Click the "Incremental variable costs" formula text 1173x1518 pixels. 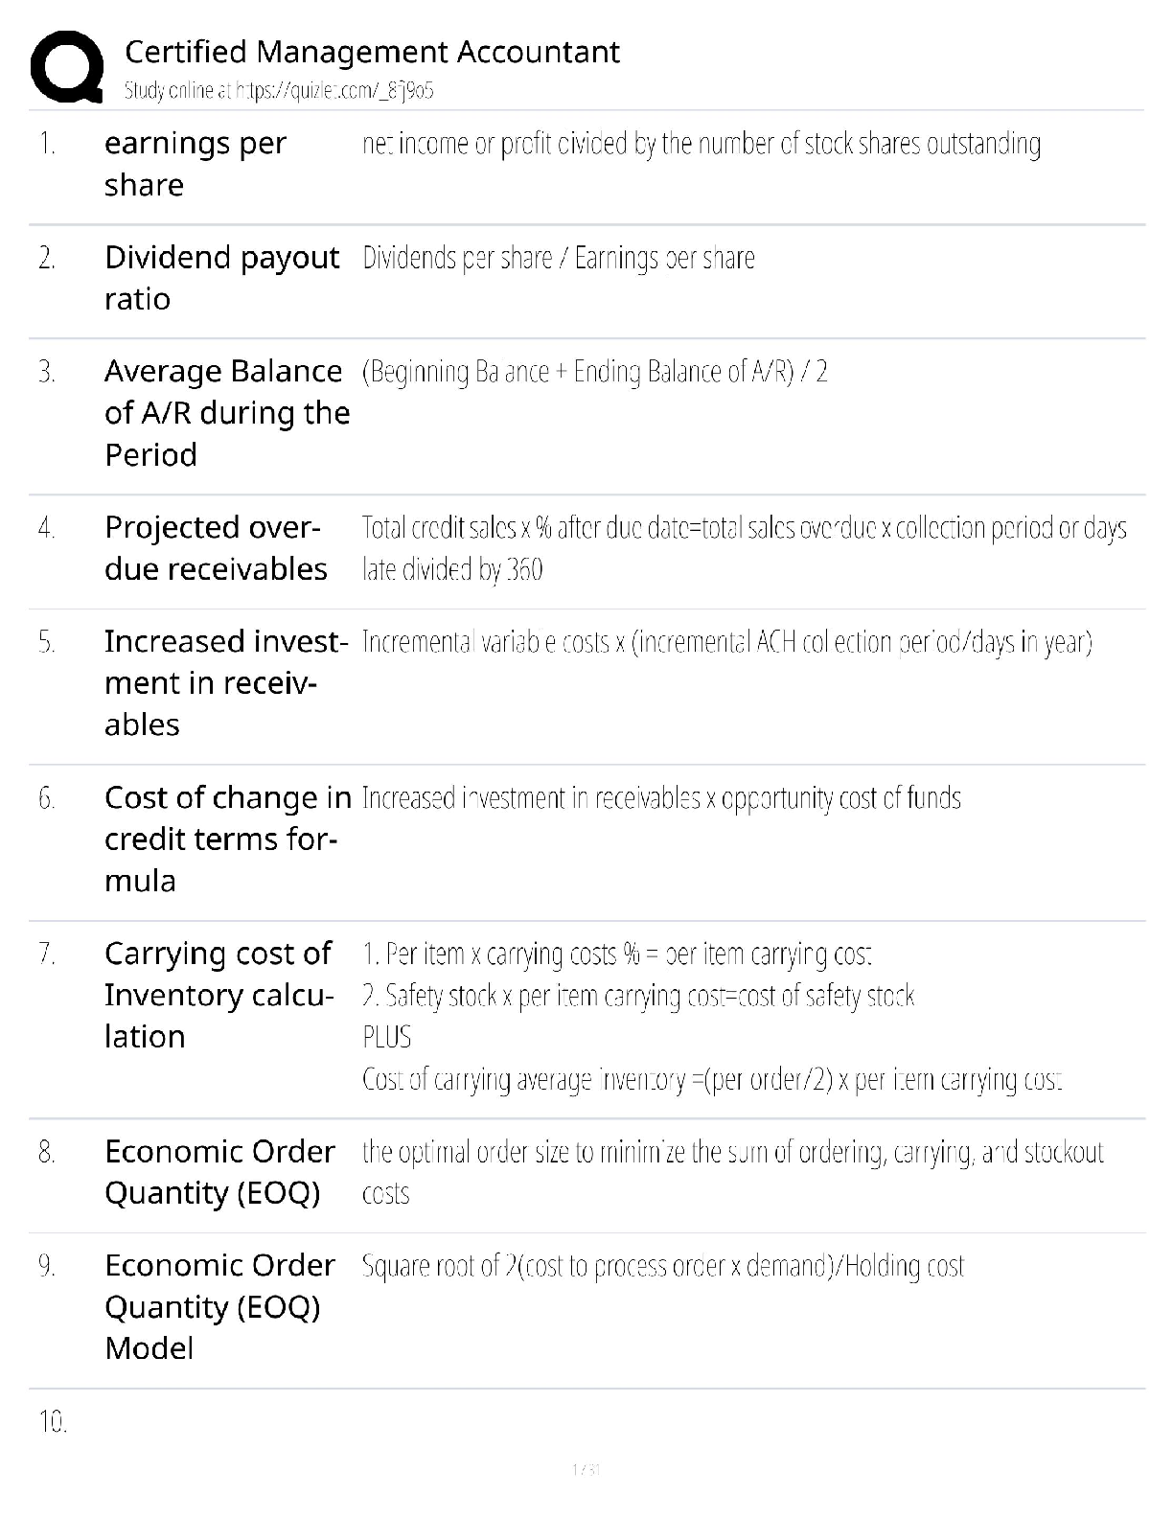click(726, 641)
